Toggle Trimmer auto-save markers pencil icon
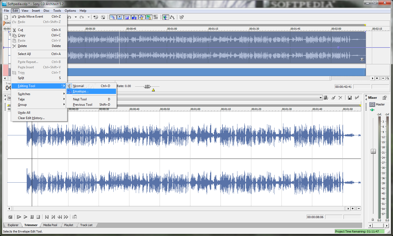Screen dimensions: 393x236 coord(357,98)
